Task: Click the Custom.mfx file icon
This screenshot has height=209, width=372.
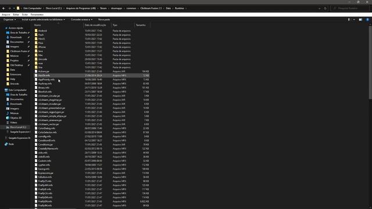Action: pos(36,161)
